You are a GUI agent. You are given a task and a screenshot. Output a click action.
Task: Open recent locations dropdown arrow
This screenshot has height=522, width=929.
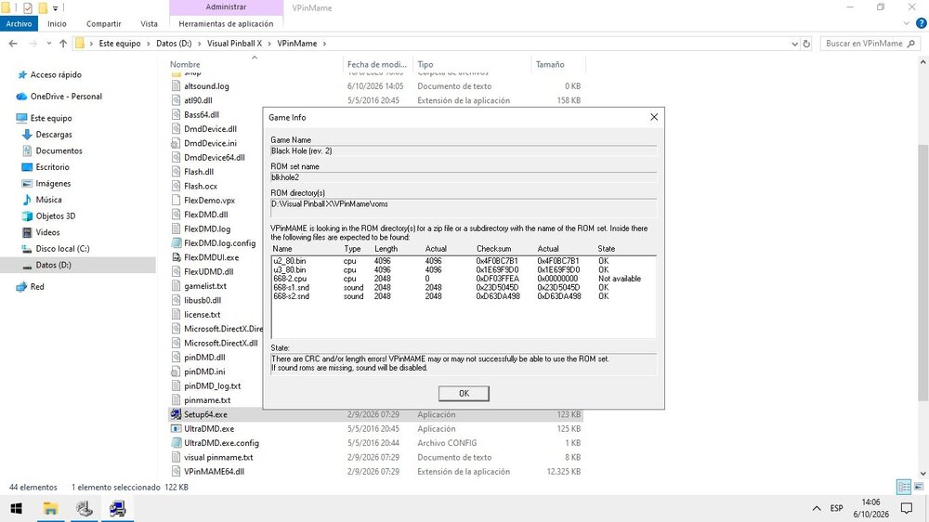point(48,44)
